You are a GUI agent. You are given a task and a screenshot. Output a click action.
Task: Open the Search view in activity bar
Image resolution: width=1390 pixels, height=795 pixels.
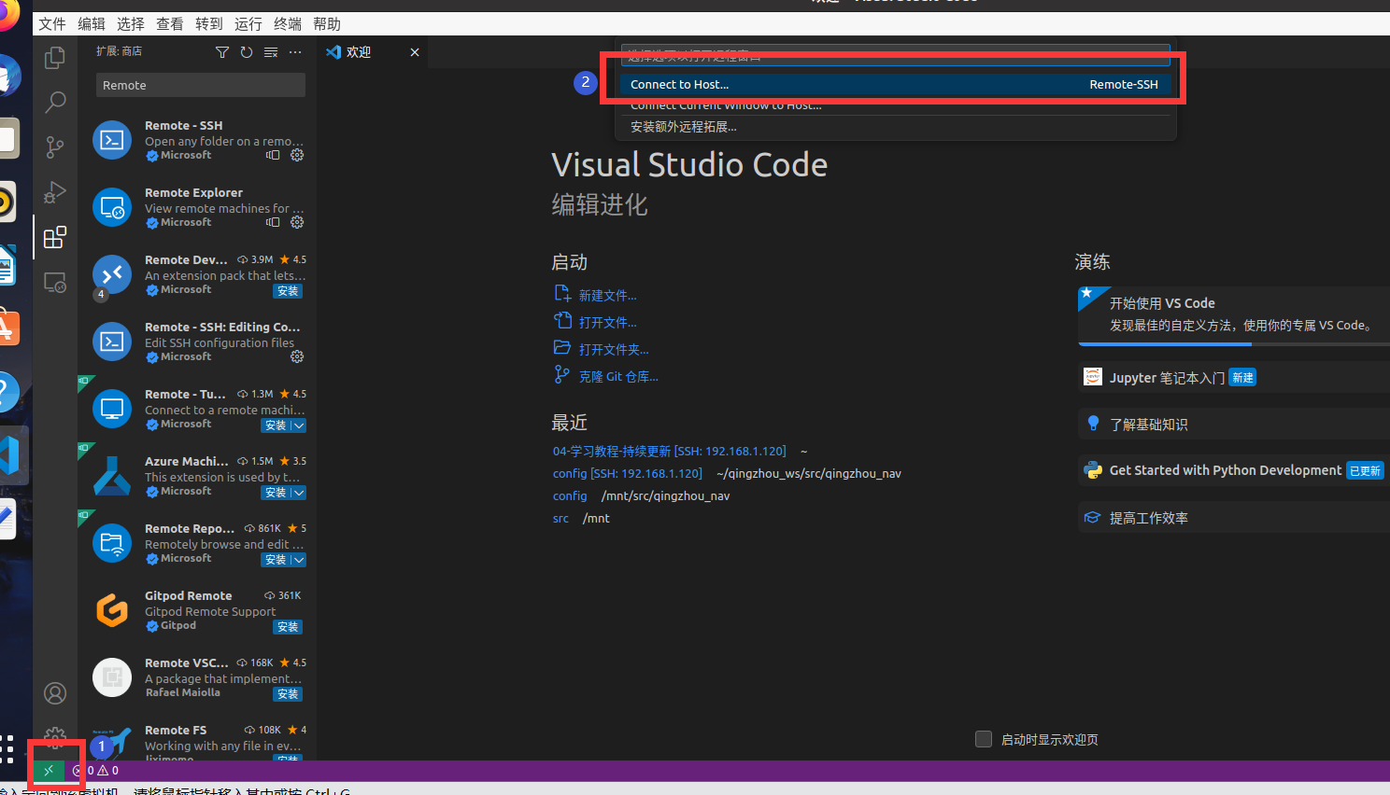click(55, 102)
